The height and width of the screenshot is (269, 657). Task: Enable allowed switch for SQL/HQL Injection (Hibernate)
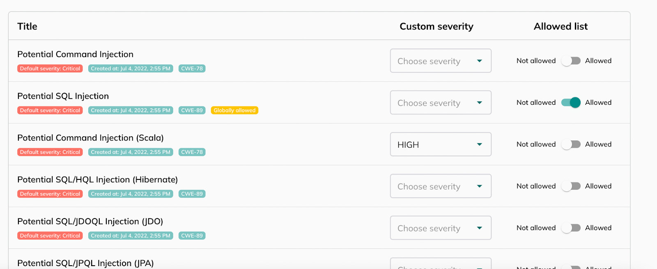(570, 186)
